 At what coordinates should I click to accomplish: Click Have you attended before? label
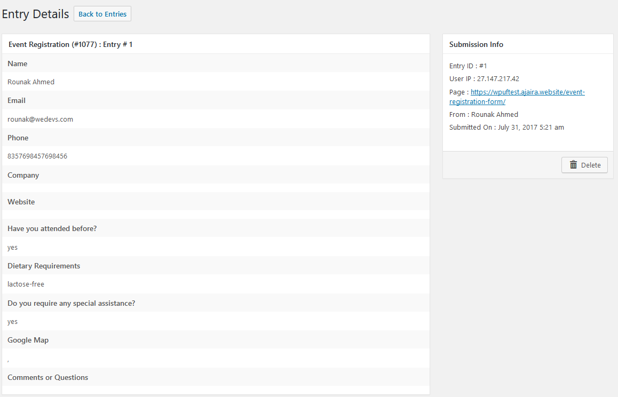(x=52, y=229)
